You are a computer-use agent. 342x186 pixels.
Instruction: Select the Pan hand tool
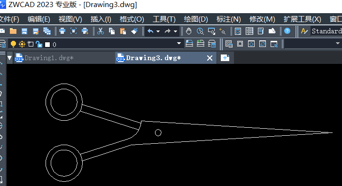(x=189, y=31)
